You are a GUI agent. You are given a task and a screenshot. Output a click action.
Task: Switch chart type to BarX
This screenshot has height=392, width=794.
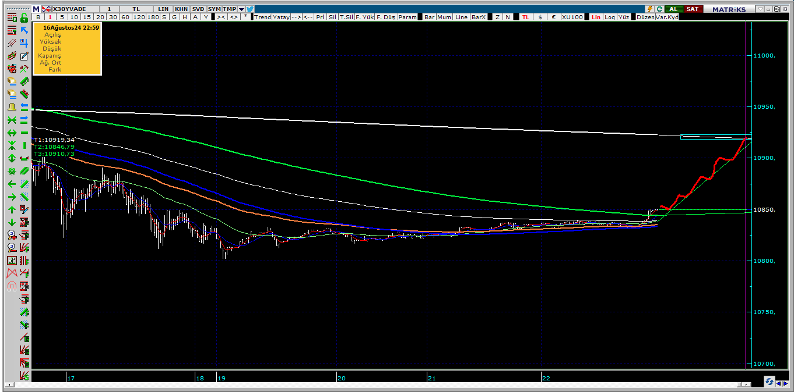[x=479, y=17]
